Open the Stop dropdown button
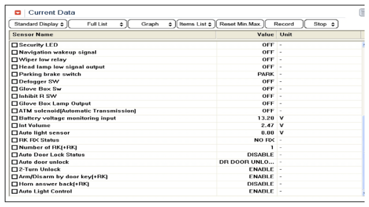The width and height of the screenshot is (369, 207). [321, 24]
